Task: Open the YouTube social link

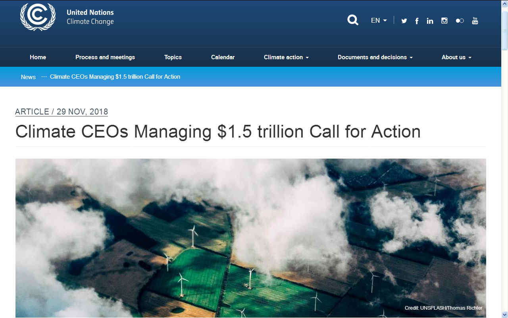Action: [475, 21]
